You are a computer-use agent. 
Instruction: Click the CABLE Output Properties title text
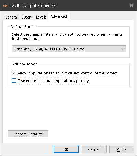(x=33, y=5)
